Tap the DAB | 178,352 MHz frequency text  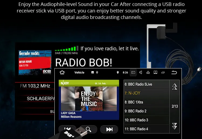(x=66, y=53)
